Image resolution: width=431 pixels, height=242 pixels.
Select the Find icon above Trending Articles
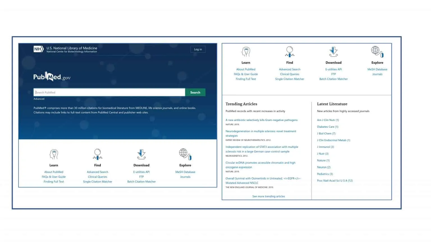(290, 52)
